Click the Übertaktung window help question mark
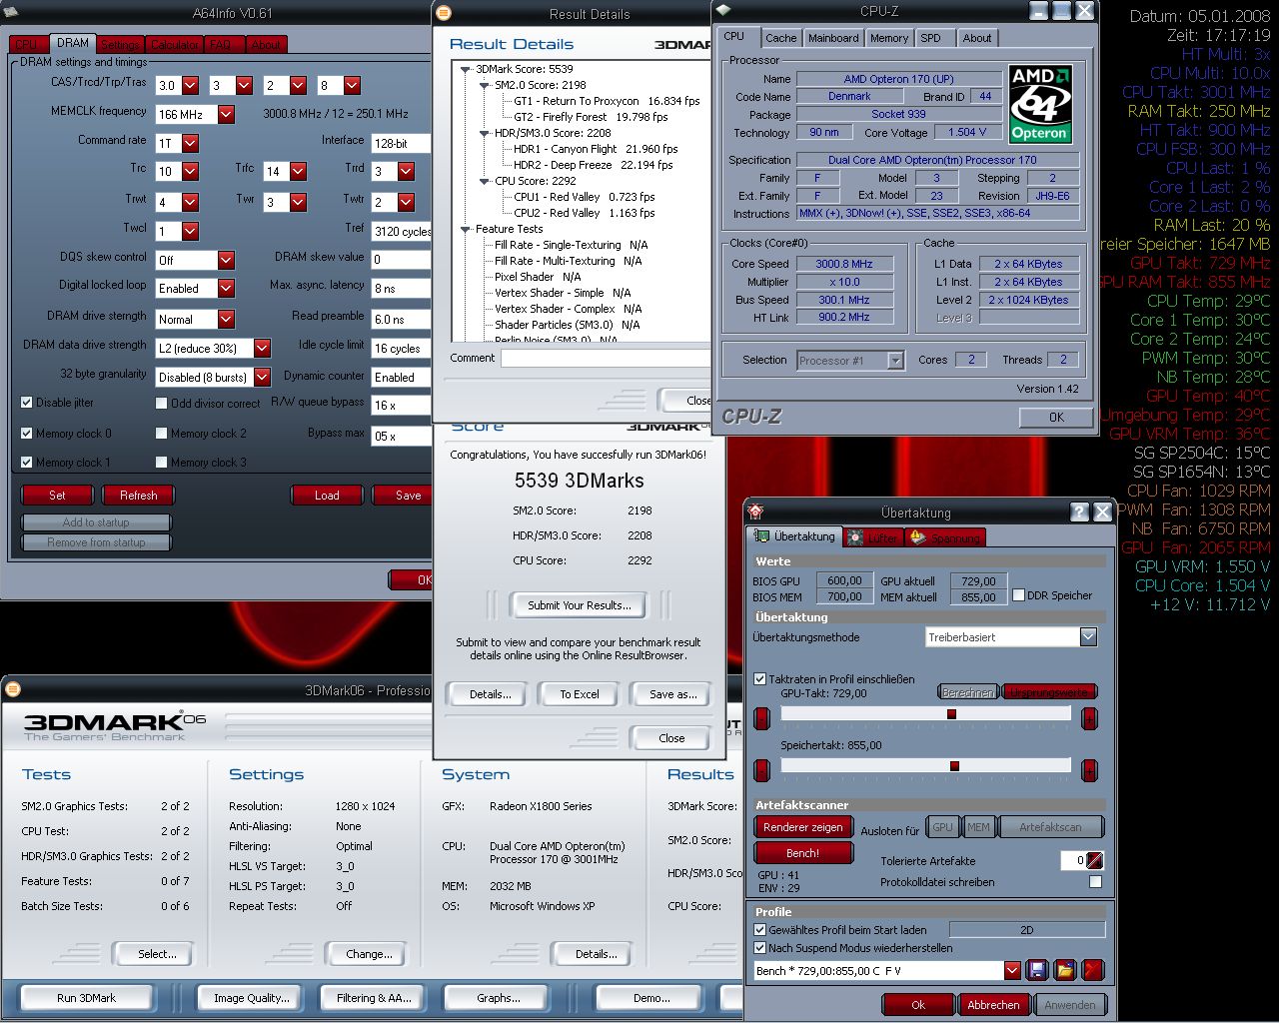1279x1023 pixels. pos(1079,511)
